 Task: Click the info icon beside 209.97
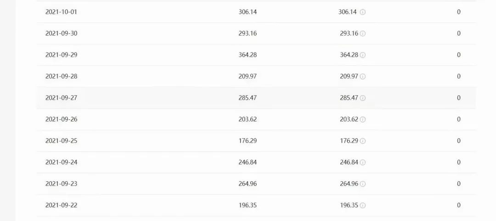tap(363, 76)
